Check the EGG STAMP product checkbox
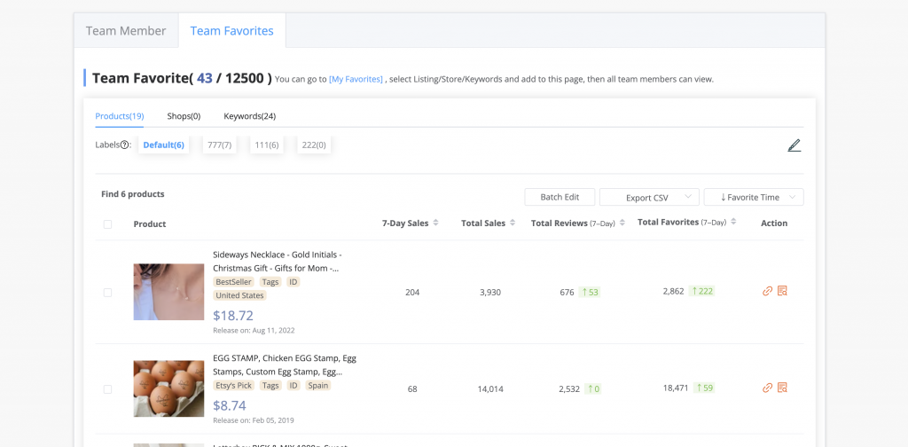This screenshot has width=908, height=447. [107, 388]
